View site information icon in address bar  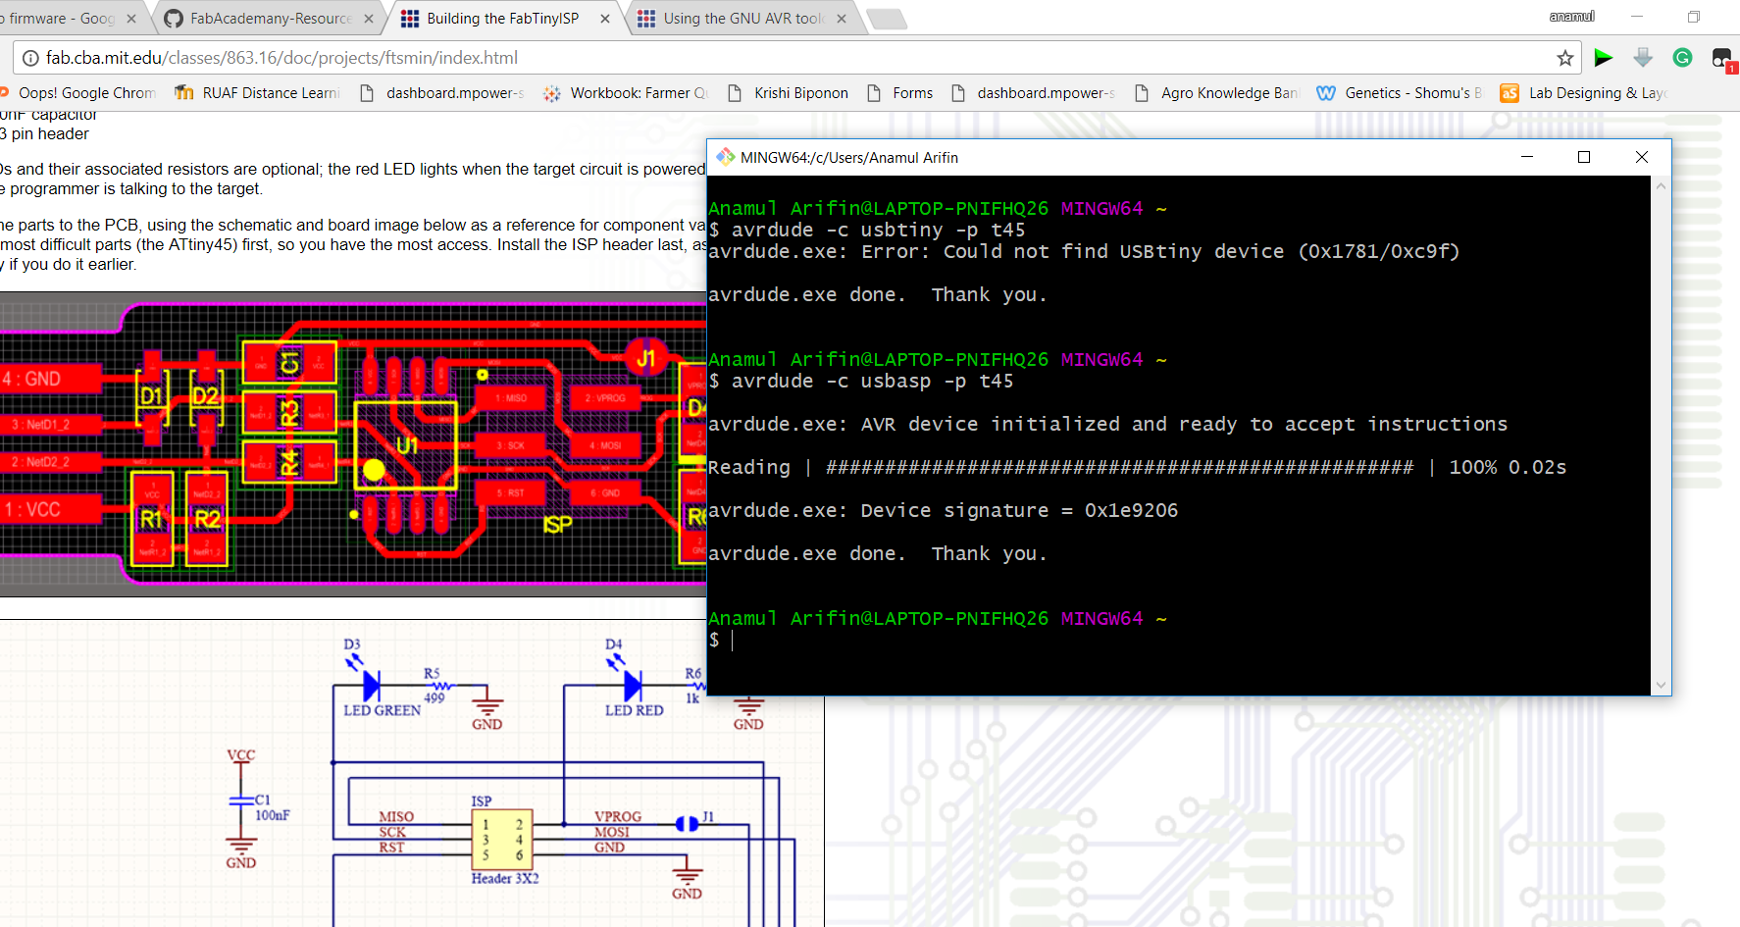30,58
